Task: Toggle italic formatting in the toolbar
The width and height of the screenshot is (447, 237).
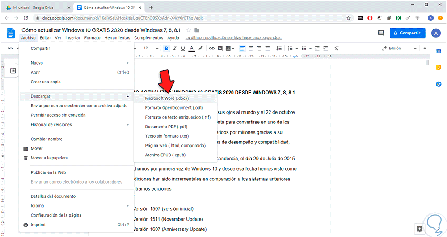Action: click(x=175, y=48)
